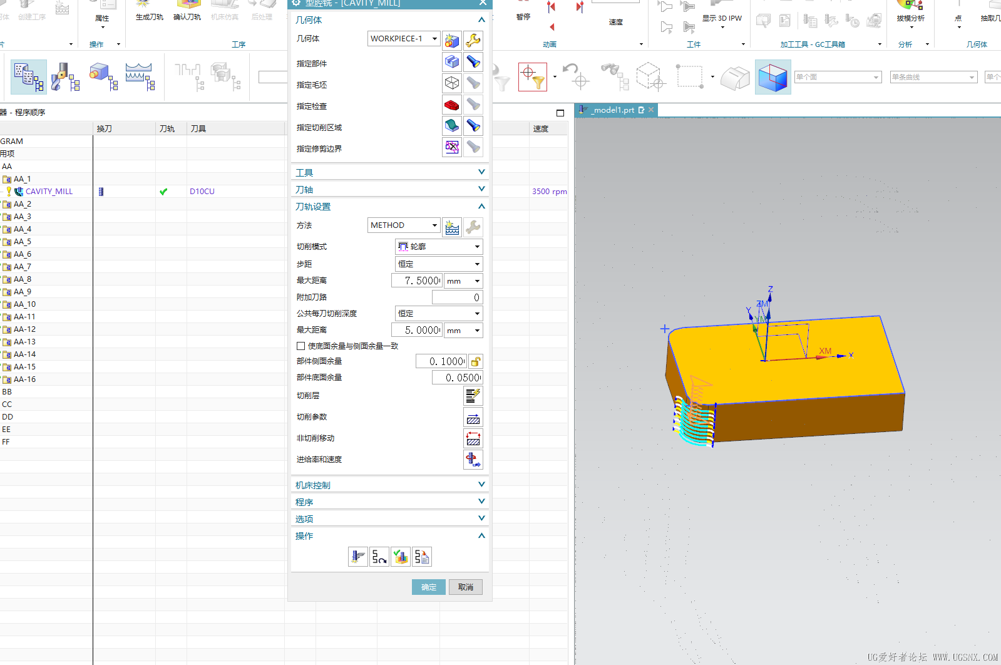The height and width of the screenshot is (665, 1001).
Task: Click the Verify tool path icon under 操作
Action: [x=401, y=557]
